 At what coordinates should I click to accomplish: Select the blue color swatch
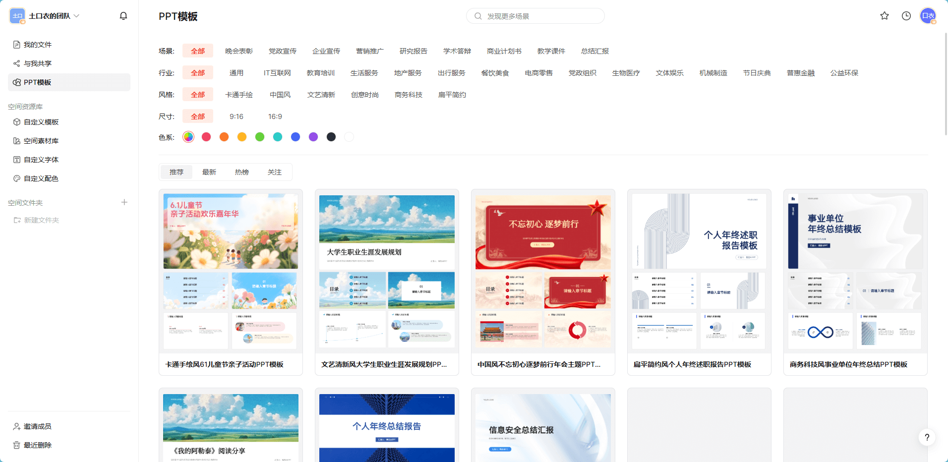(296, 137)
